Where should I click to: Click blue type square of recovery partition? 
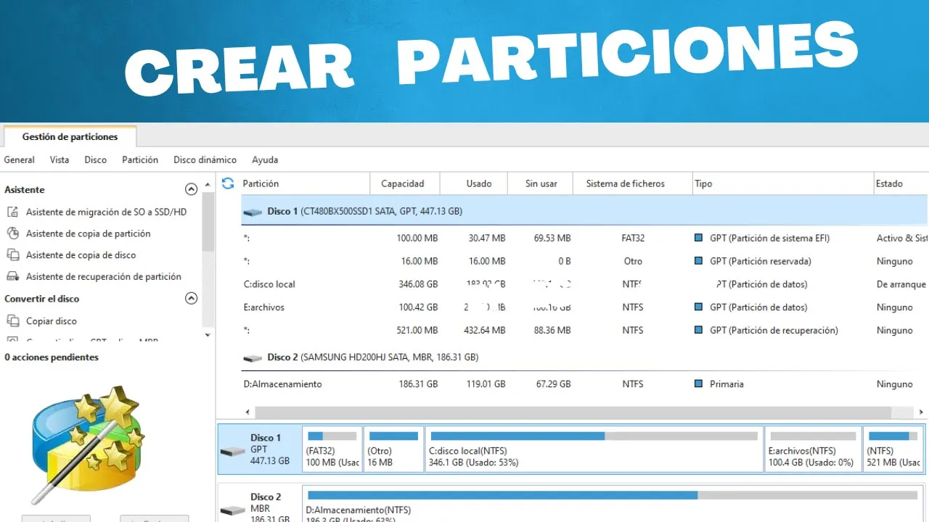(698, 330)
